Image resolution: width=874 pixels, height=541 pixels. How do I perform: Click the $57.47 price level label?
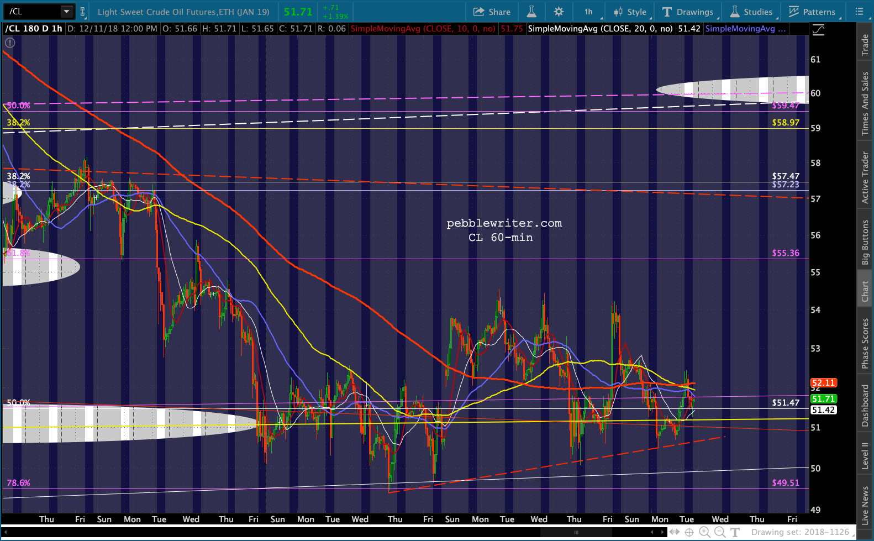(786, 176)
